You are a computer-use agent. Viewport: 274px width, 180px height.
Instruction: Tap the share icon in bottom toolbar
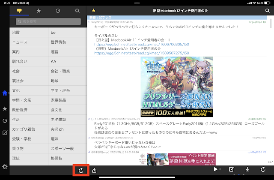click(x=94, y=170)
